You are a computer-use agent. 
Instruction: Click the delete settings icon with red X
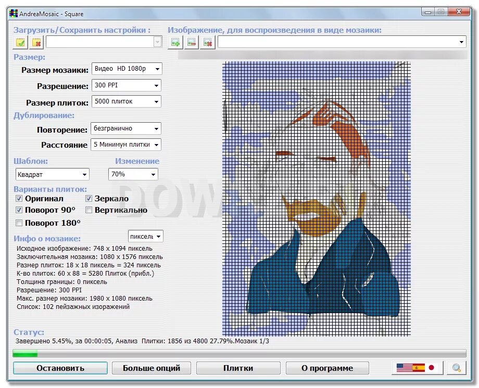pyautogui.click(x=36, y=42)
